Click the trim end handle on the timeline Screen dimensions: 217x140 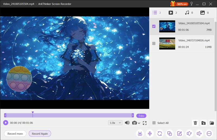point(133,115)
